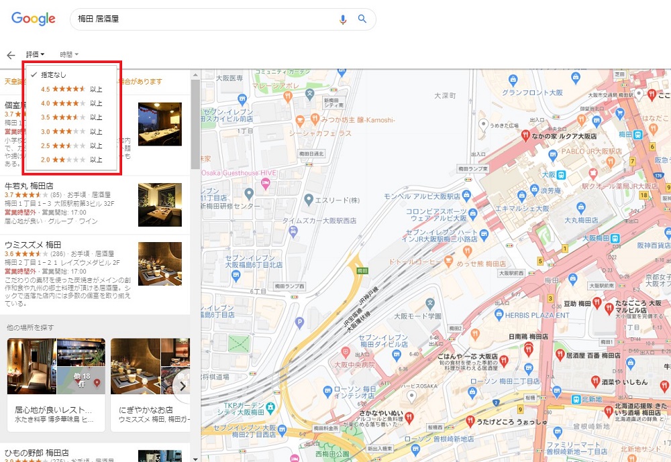Screen dimensions: 671x462
Task: Click the HERBIS PLAZA ENT shopping icon
Action: pyautogui.click(x=499, y=315)
